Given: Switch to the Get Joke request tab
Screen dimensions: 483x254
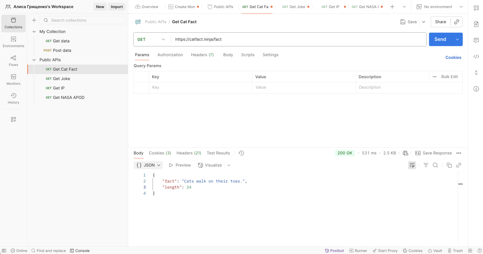Looking at the screenshot, I should pos(296,7).
